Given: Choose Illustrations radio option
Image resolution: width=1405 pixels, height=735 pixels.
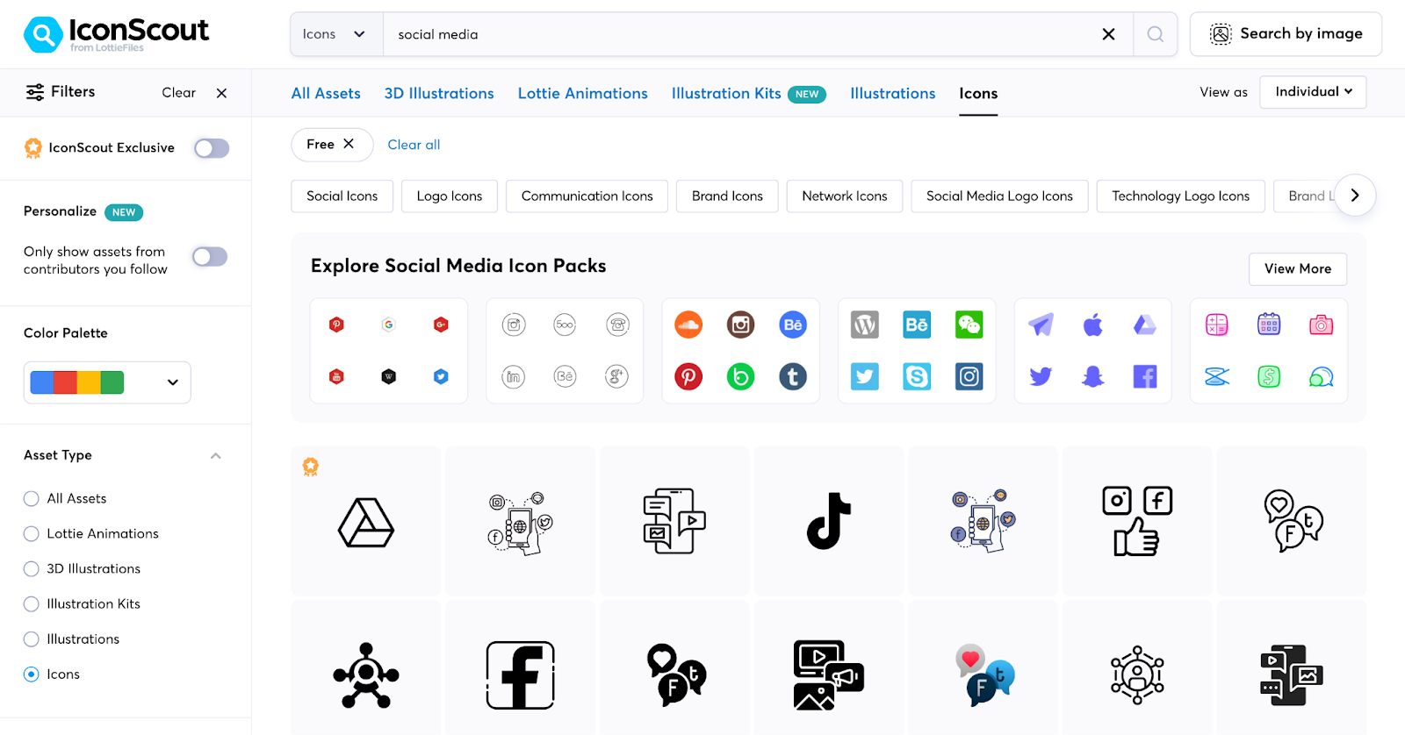Looking at the screenshot, I should pos(32,639).
